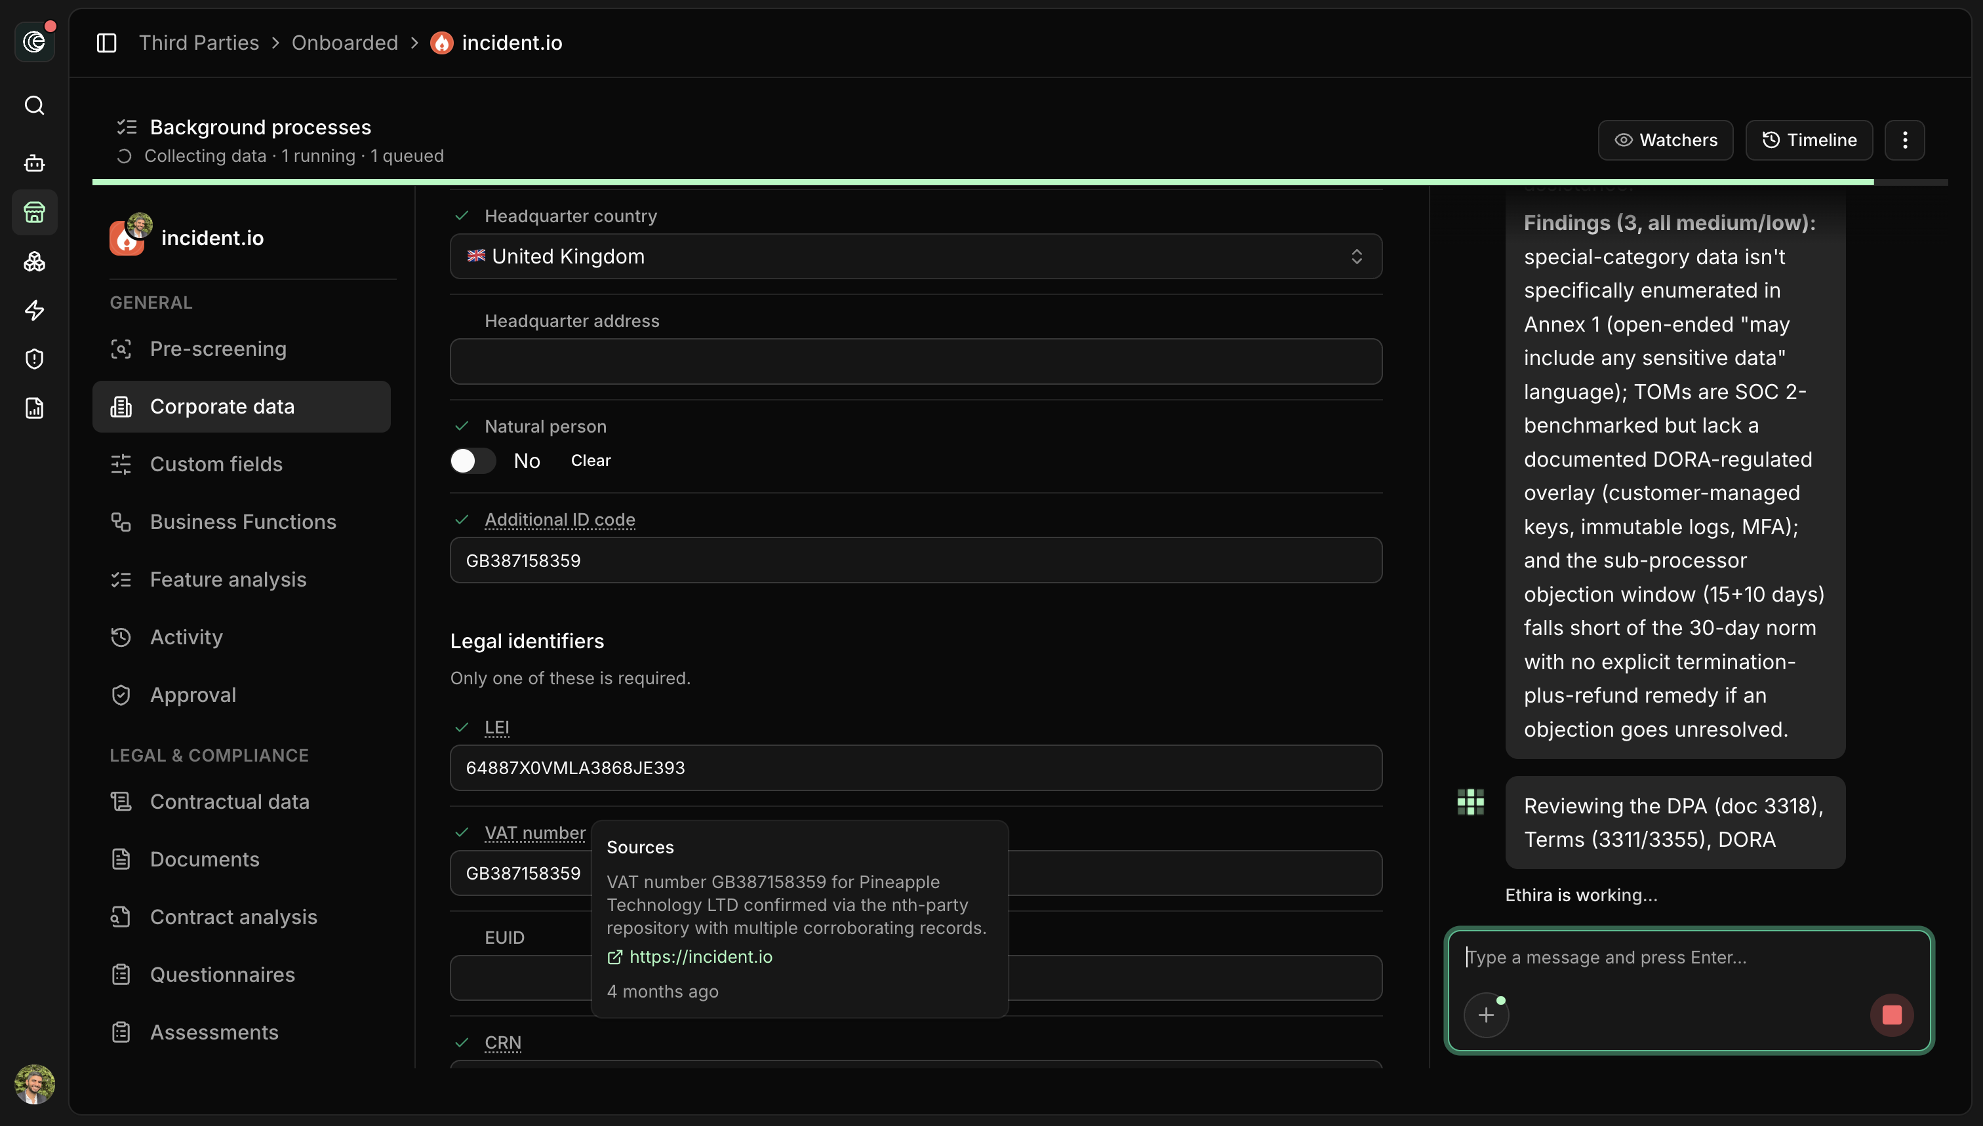Open the Questionnaires section
The width and height of the screenshot is (1983, 1126).
[241, 975]
